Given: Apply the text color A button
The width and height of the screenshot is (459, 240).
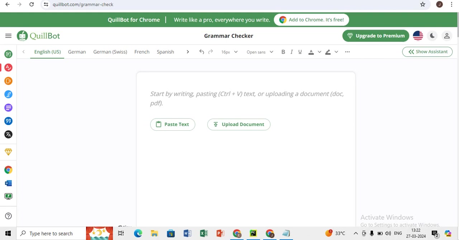Looking at the screenshot, I should (311, 52).
